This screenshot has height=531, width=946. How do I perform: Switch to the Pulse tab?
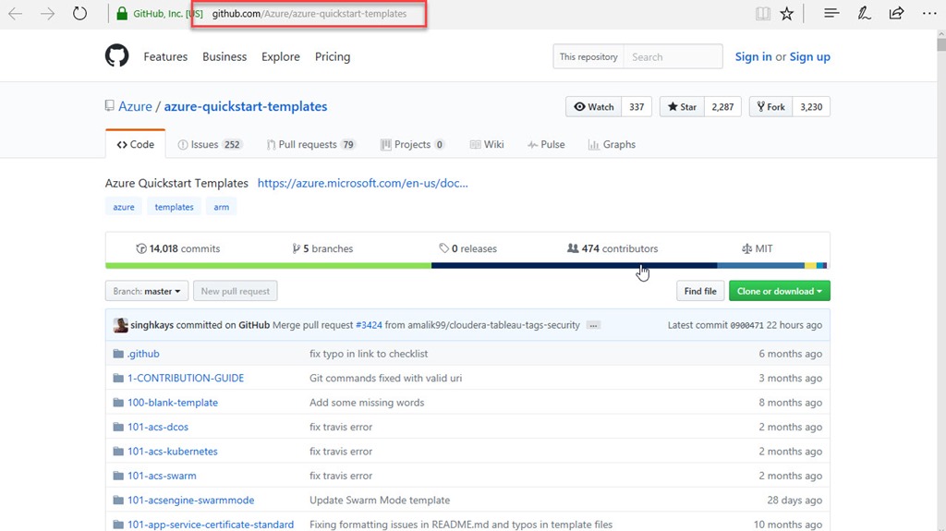point(546,144)
